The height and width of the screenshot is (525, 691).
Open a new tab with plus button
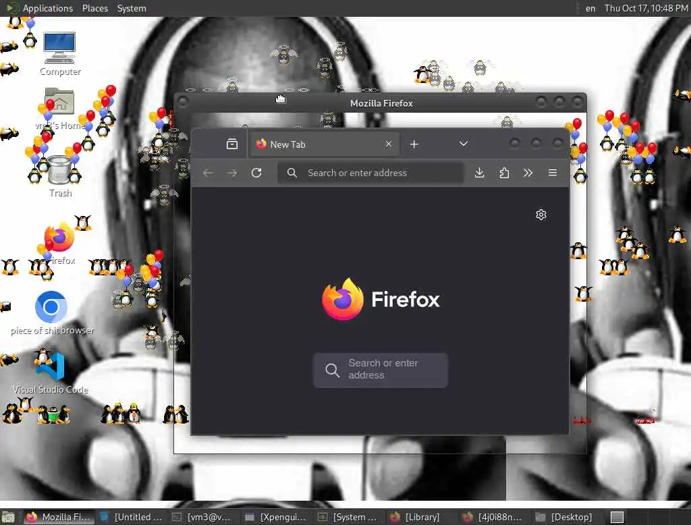(x=414, y=144)
